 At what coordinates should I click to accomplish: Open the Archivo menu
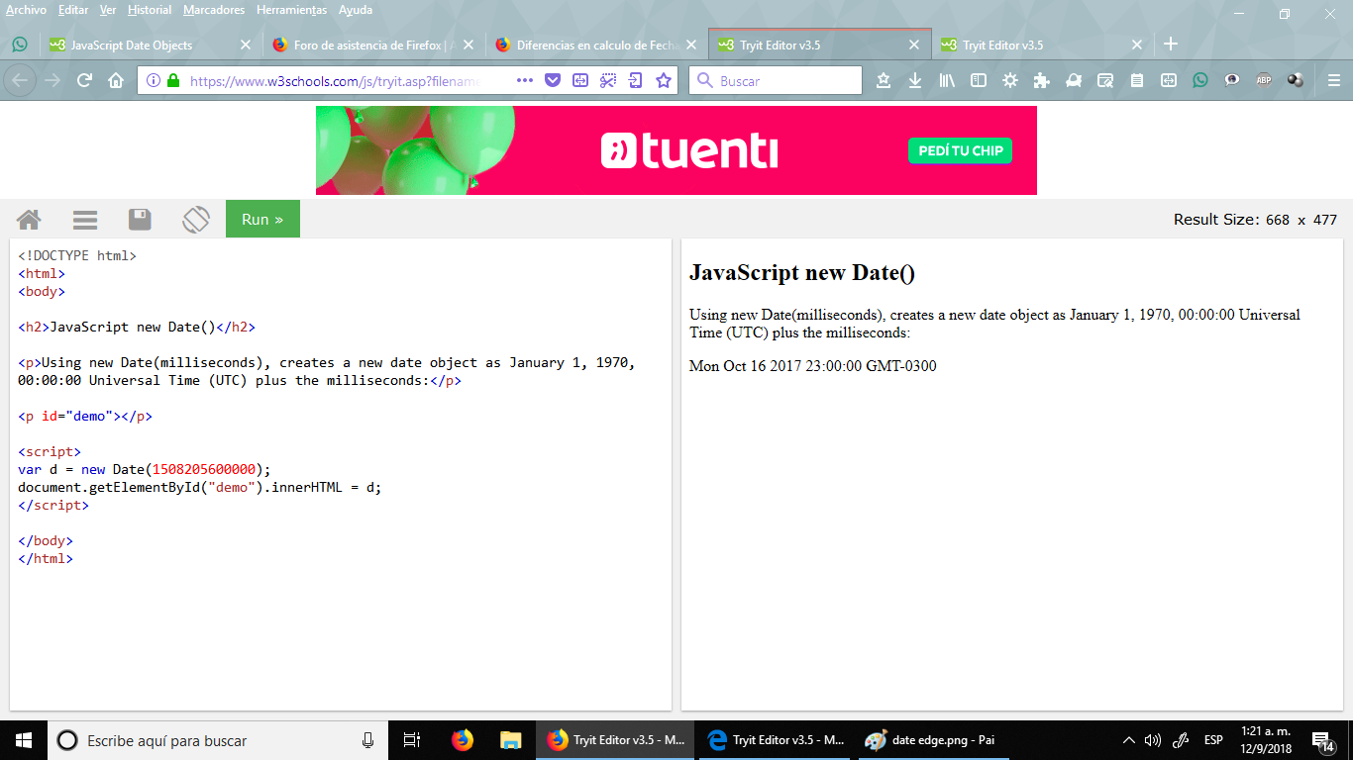click(26, 10)
